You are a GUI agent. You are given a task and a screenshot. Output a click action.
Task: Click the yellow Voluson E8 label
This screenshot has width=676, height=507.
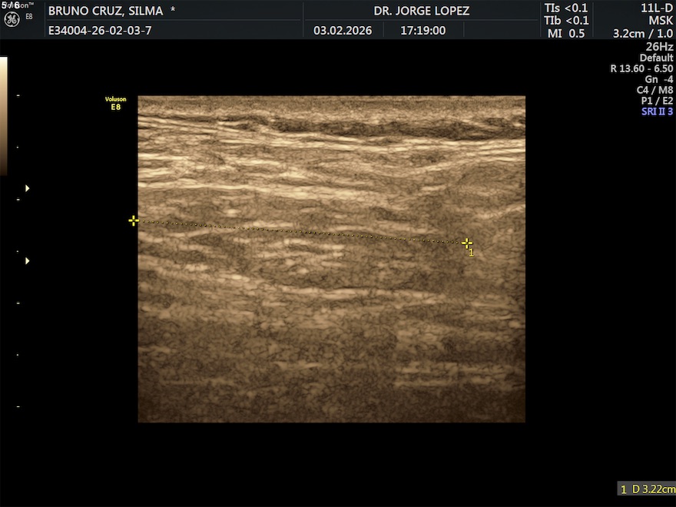point(115,103)
